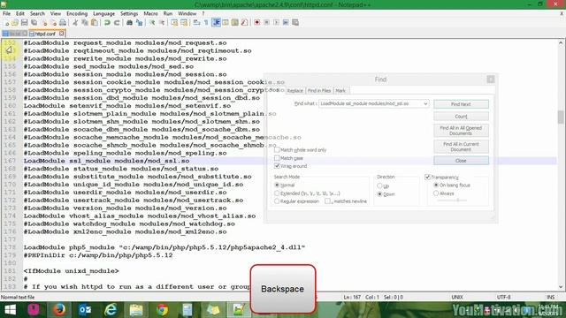
Task: Click line 'LoadModule ssl_module modules/mod_ssl.so'
Action: (x=106, y=161)
